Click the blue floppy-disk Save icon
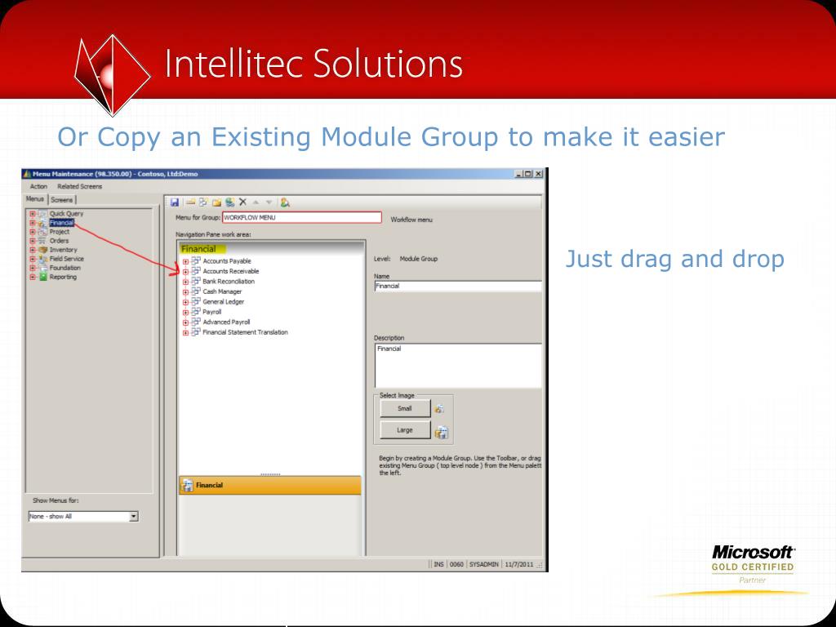836x627 pixels. [175, 202]
